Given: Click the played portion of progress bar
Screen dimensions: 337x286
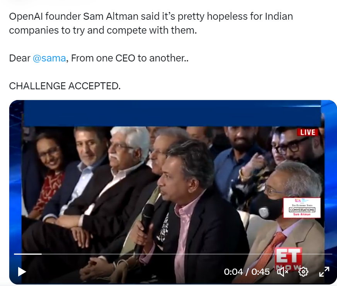Looking at the screenshot, I should coord(28,254).
